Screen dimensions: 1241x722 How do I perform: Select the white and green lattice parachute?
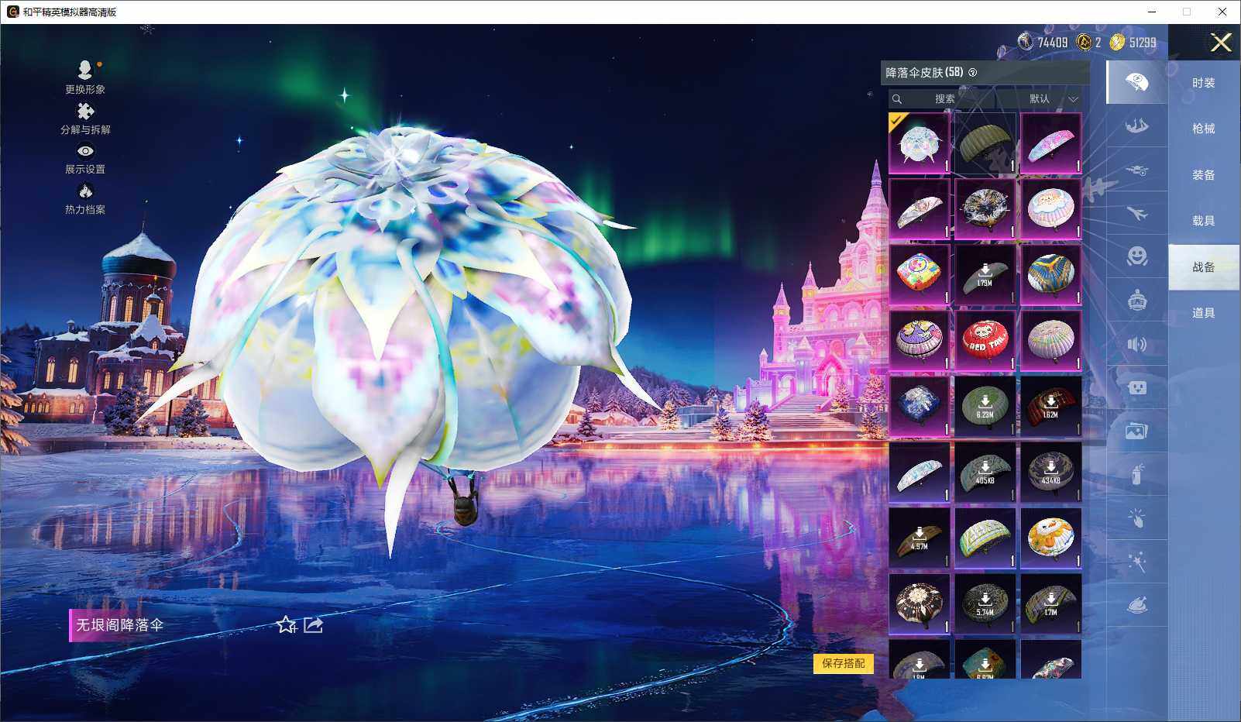pos(985,538)
